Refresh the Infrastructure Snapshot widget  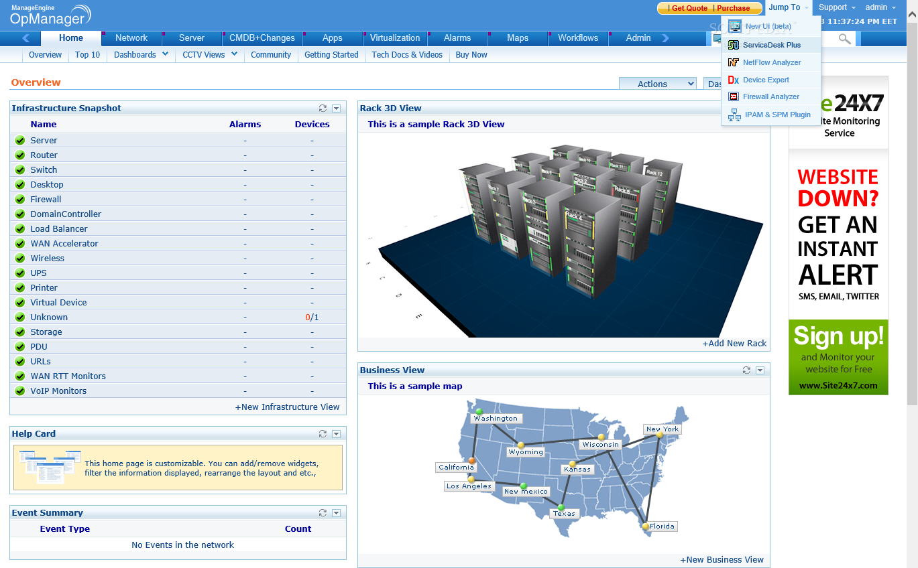pyautogui.click(x=323, y=108)
